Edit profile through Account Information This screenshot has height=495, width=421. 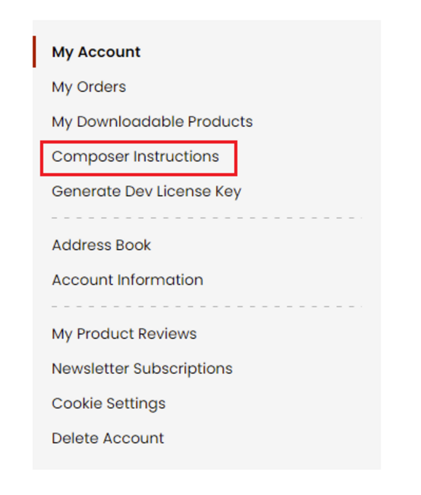coord(127,280)
